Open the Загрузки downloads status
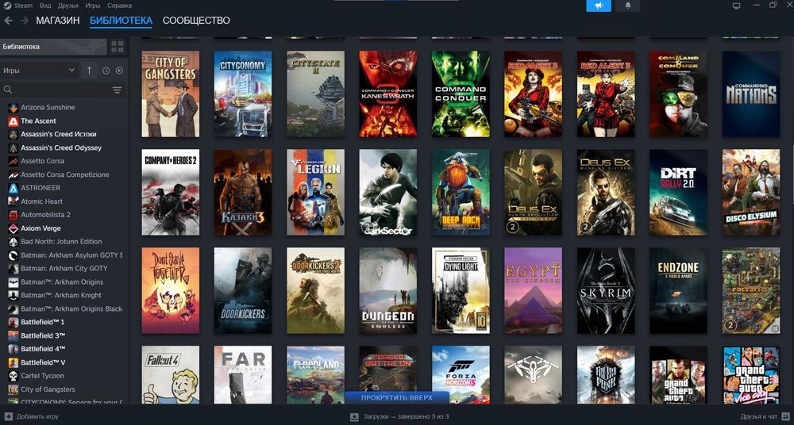This screenshot has height=425, width=794. [x=400, y=417]
